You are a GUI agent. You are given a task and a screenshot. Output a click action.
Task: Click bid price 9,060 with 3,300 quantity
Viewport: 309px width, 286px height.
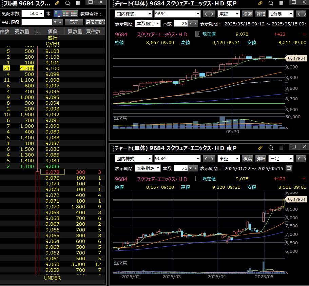pyautogui.click(x=53, y=264)
